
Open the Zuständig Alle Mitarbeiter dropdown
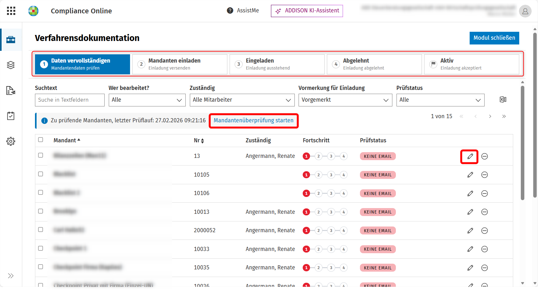click(x=242, y=100)
